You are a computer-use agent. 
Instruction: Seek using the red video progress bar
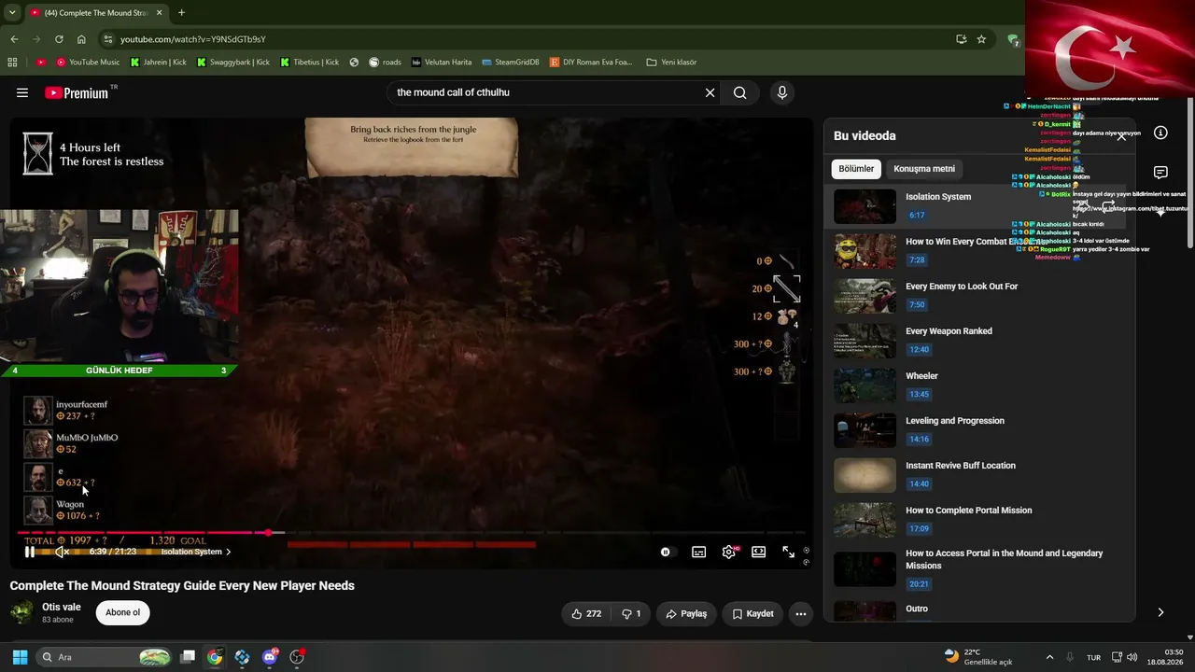coord(411,533)
